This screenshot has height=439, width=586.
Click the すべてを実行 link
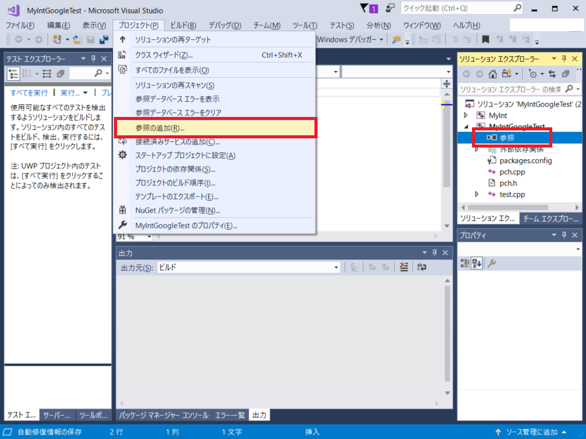[29, 92]
